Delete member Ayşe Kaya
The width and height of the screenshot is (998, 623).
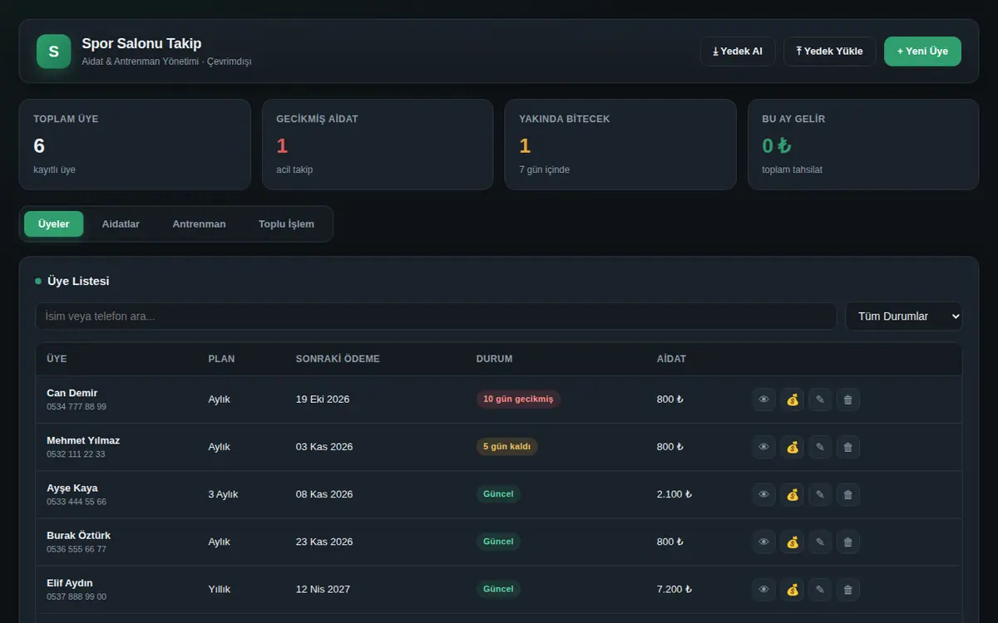tap(847, 494)
